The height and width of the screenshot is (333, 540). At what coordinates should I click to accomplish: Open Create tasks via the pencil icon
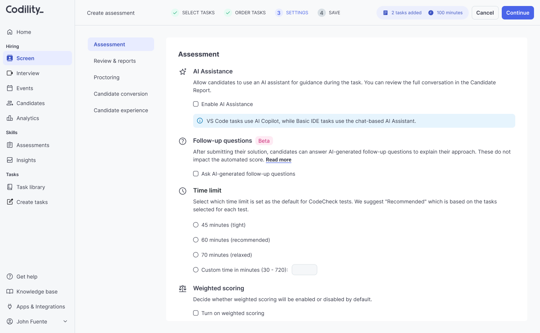(x=10, y=202)
